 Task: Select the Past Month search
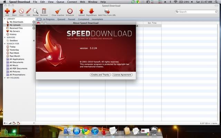pos(15,56)
